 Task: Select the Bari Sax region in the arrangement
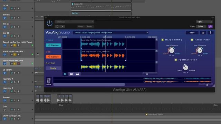coord(101,14)
